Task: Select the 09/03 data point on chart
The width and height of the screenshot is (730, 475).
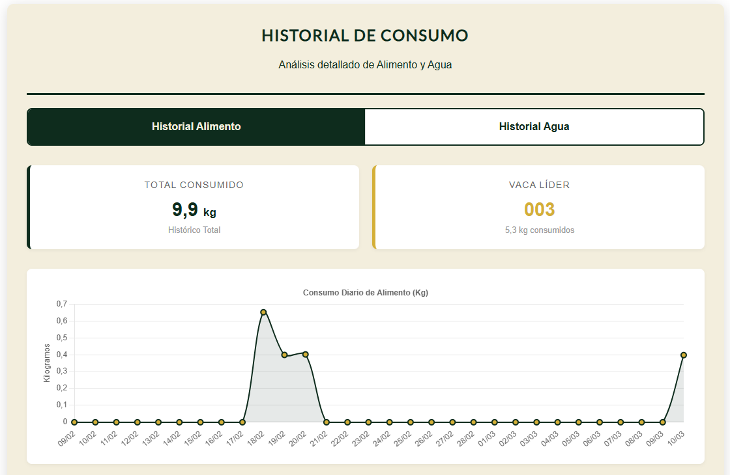Action: [663, 422]
